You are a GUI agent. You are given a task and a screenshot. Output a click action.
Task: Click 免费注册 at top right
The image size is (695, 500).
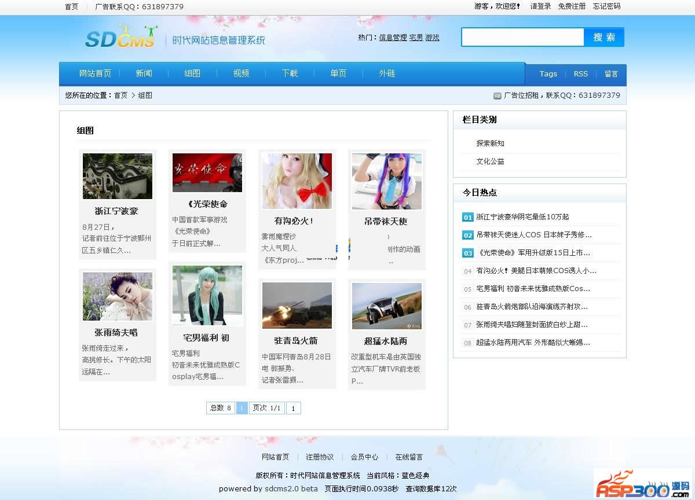pos(572,6)
